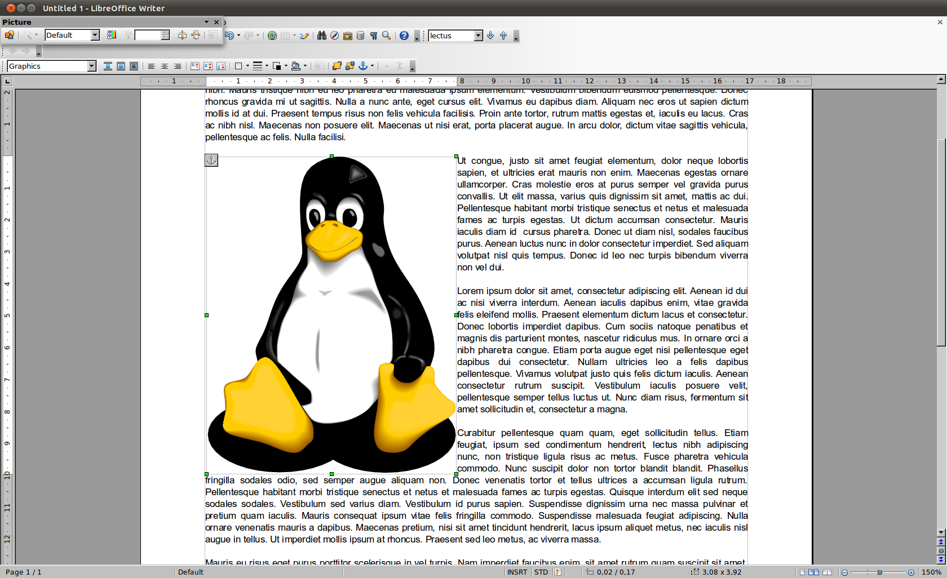947x578 pixels.
Task: Open the Color adjustment toolbar icon
Action: tap(112, 35)
